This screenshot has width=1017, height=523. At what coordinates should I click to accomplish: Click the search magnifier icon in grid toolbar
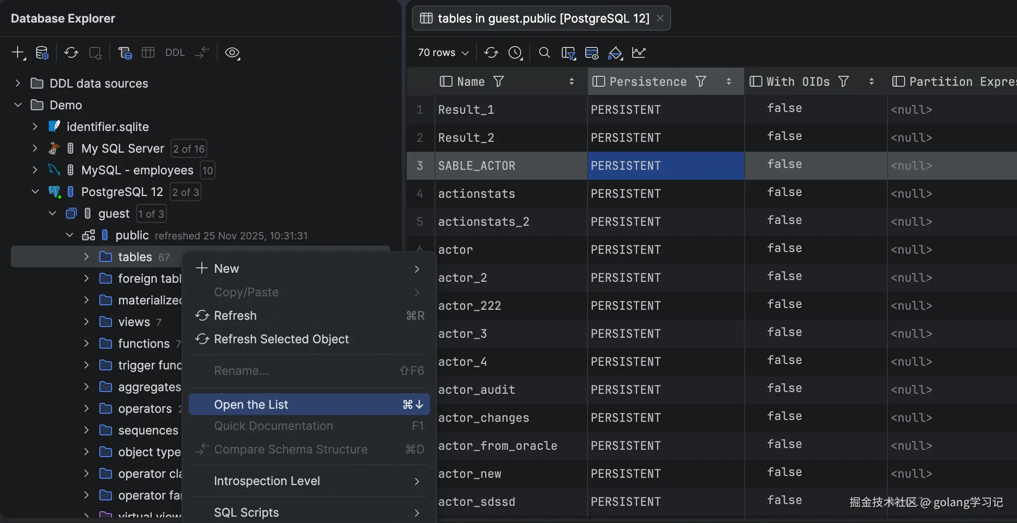[544, 53]
